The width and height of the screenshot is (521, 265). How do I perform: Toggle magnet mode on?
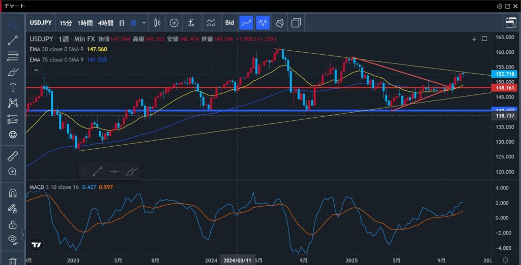[13, 193]
